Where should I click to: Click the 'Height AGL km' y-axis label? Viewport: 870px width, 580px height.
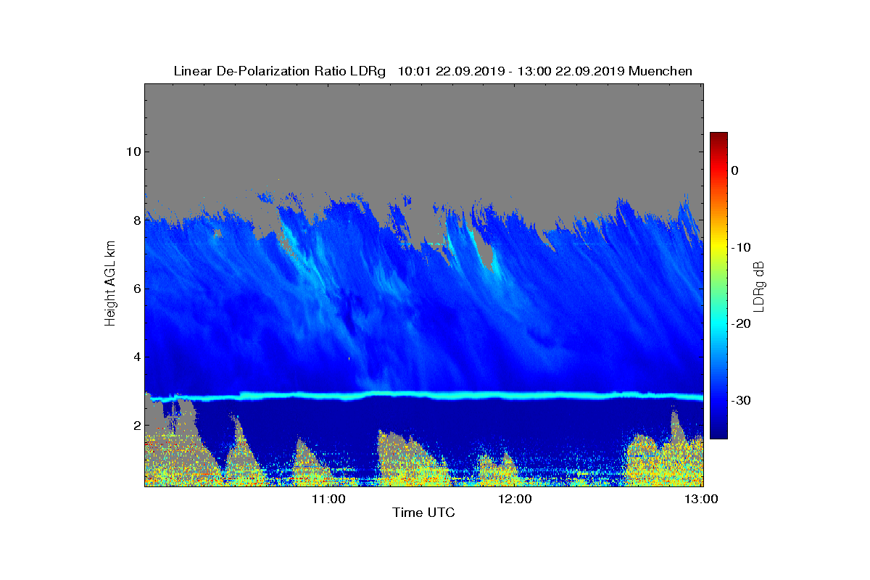pyautogui.click(x=110, y=284)
